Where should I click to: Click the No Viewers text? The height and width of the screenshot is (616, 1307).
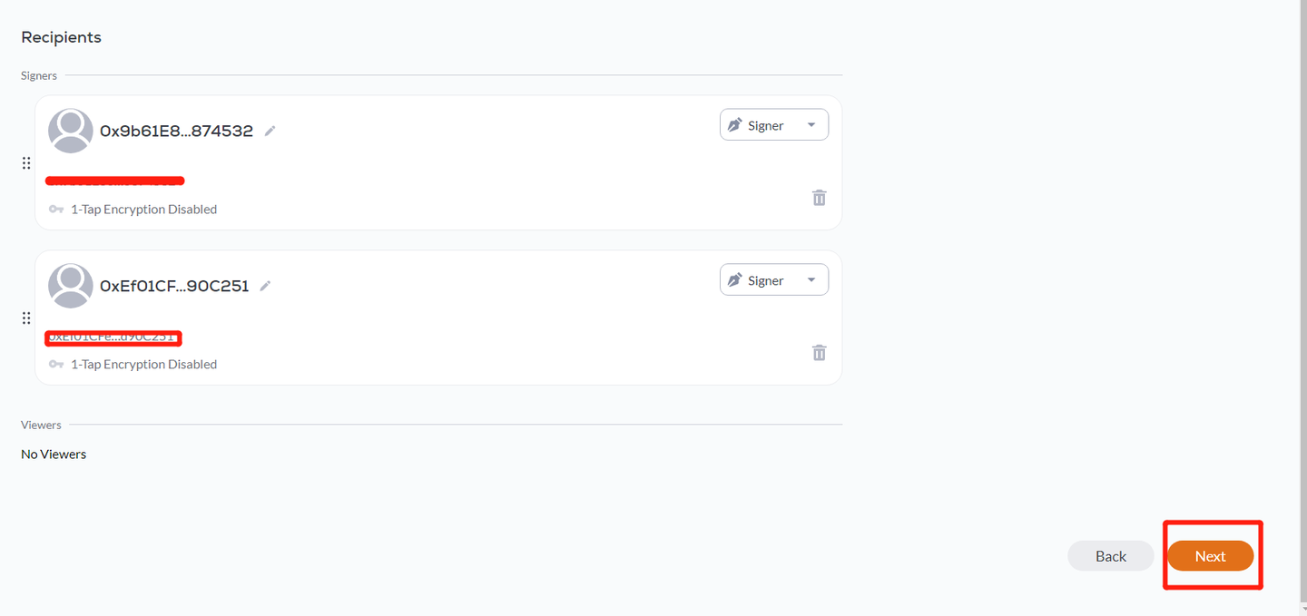(x=54, y=455)
